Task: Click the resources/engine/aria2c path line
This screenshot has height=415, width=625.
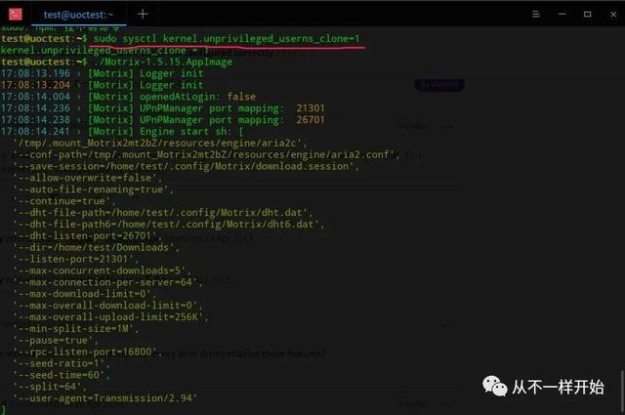Action: 160,143
